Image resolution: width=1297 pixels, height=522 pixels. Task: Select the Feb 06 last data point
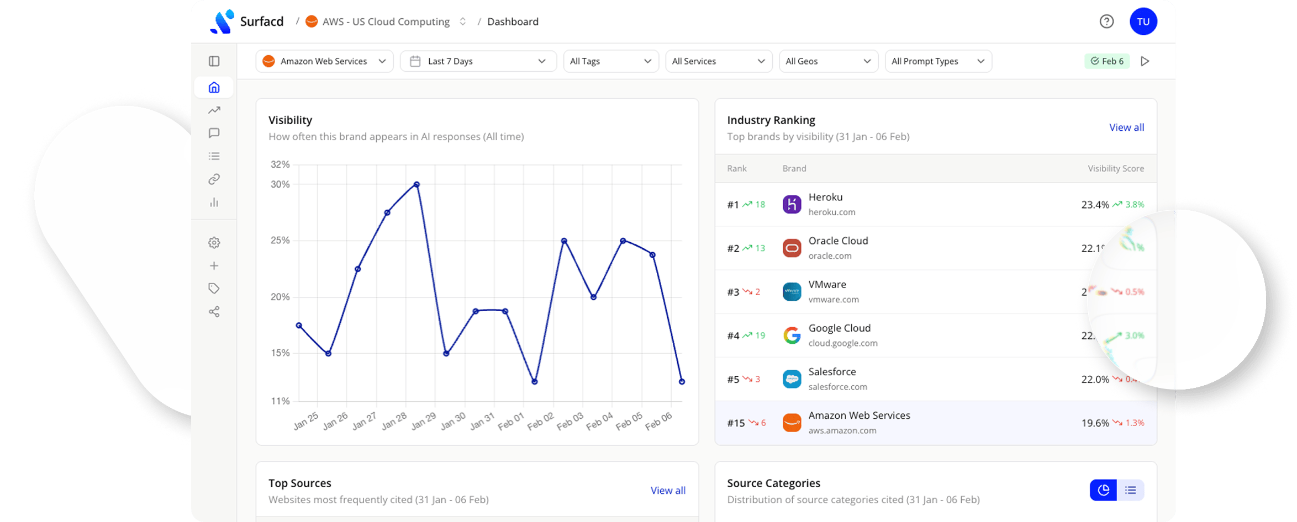coord(682,381)
